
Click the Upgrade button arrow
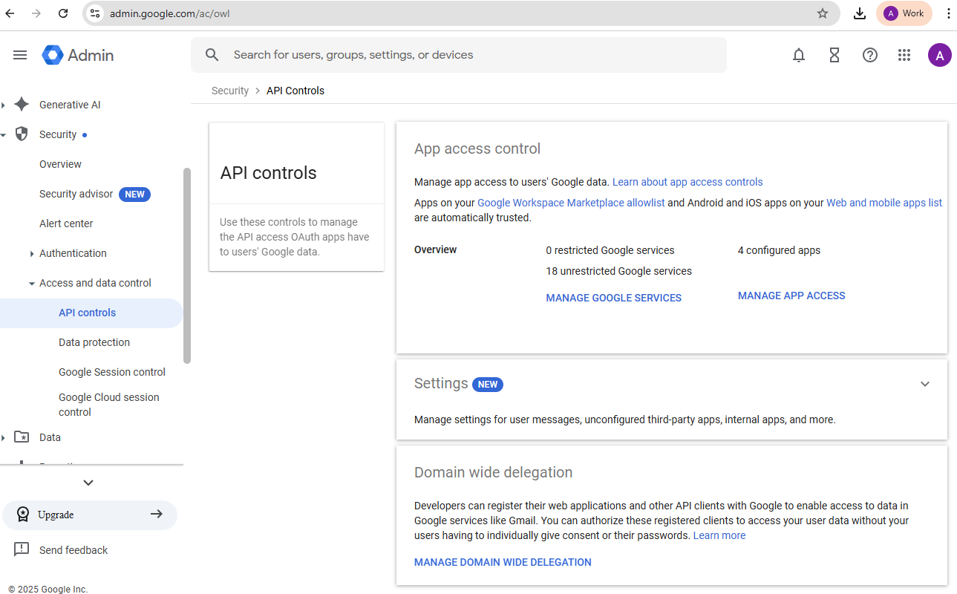click(156, 514)
